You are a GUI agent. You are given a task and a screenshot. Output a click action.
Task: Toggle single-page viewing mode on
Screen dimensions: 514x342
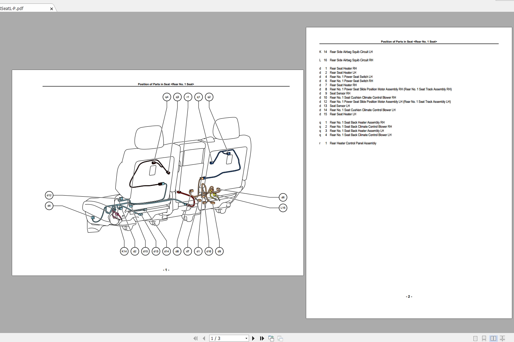click(x=475, y=338)
